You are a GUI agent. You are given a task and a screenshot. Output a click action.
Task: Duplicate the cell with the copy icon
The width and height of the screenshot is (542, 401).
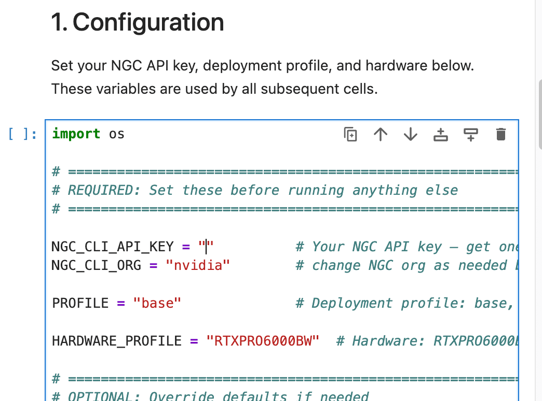pos(350,134)
